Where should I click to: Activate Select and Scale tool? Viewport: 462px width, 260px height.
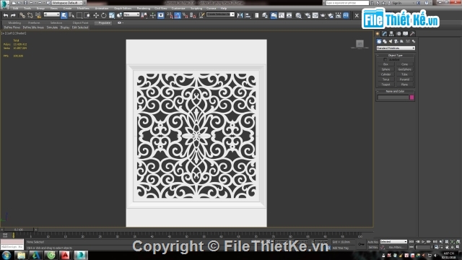[x=112, y=15]
